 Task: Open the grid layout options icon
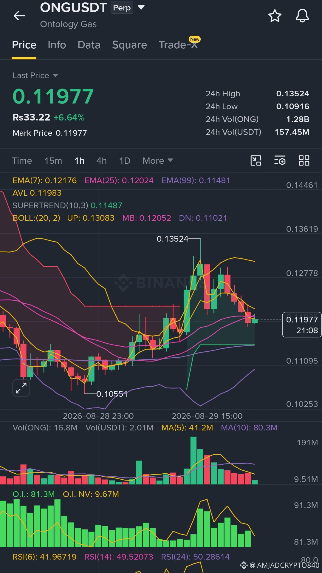click(304, 160)
